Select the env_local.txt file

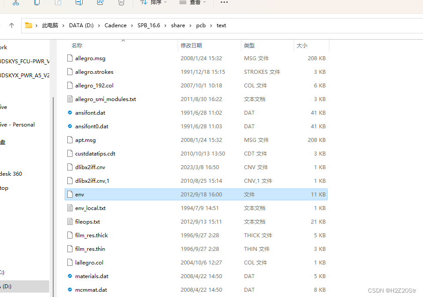pyautogui.click(x=90, y=208)
